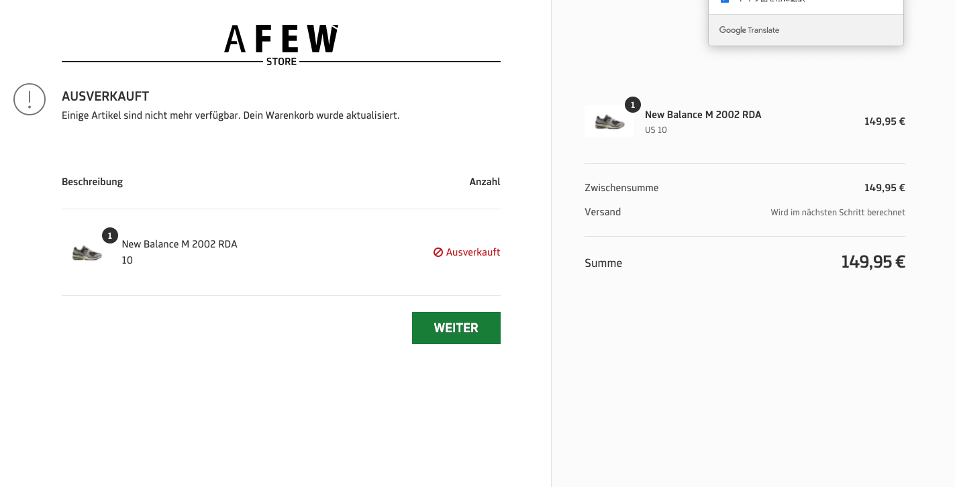The width and height of the screenshot is (955, 487).
Task: Click the red Ausverkauft status label
Action: coord(472,252)
